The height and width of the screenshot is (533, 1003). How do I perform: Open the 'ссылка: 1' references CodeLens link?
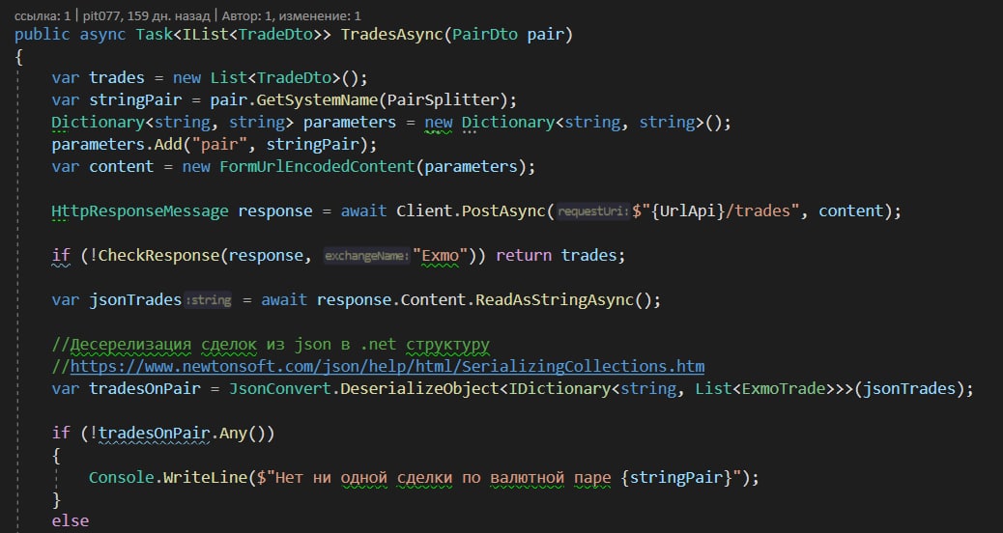pos(43,15)
